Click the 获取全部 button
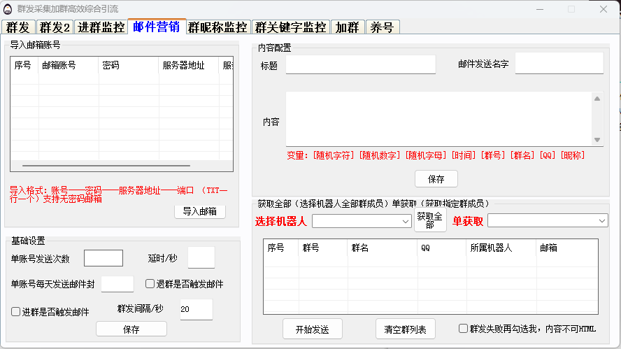This screenshot has width=621, height=349. (x=429, y=220)
